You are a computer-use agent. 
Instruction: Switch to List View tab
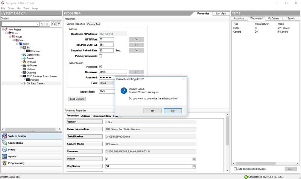pos(221,14)
